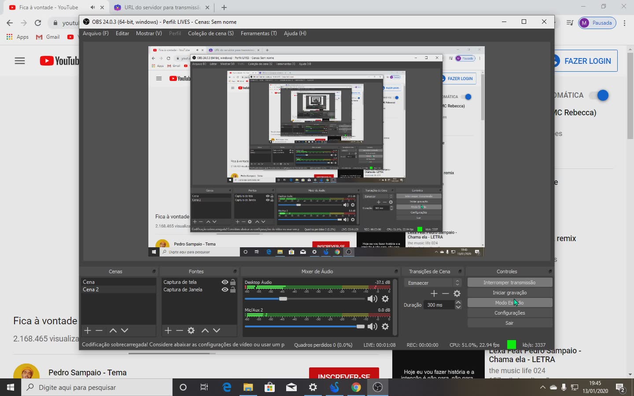
Task: Mute Mic/Aux 2 speaker icon
Action: pyautogui.click(x=372, y=326)
